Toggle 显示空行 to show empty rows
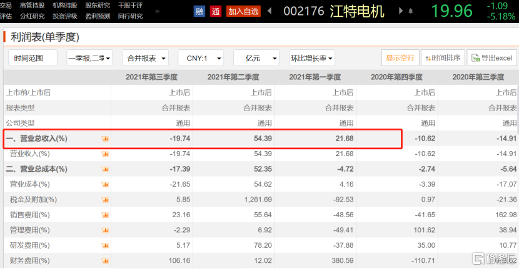This screenshot has width=519, height=269. pyautogui.click(x=400, y=58)
